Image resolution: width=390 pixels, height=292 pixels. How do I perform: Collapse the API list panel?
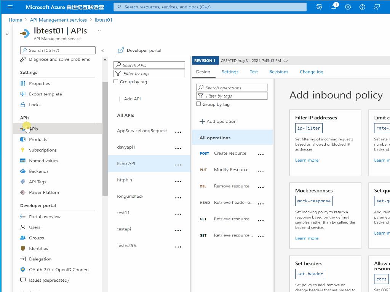point(102,49)
